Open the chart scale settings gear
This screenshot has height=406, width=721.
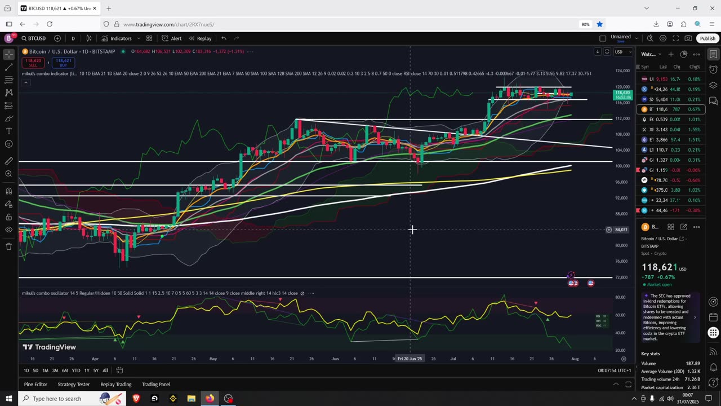[624, 359]
